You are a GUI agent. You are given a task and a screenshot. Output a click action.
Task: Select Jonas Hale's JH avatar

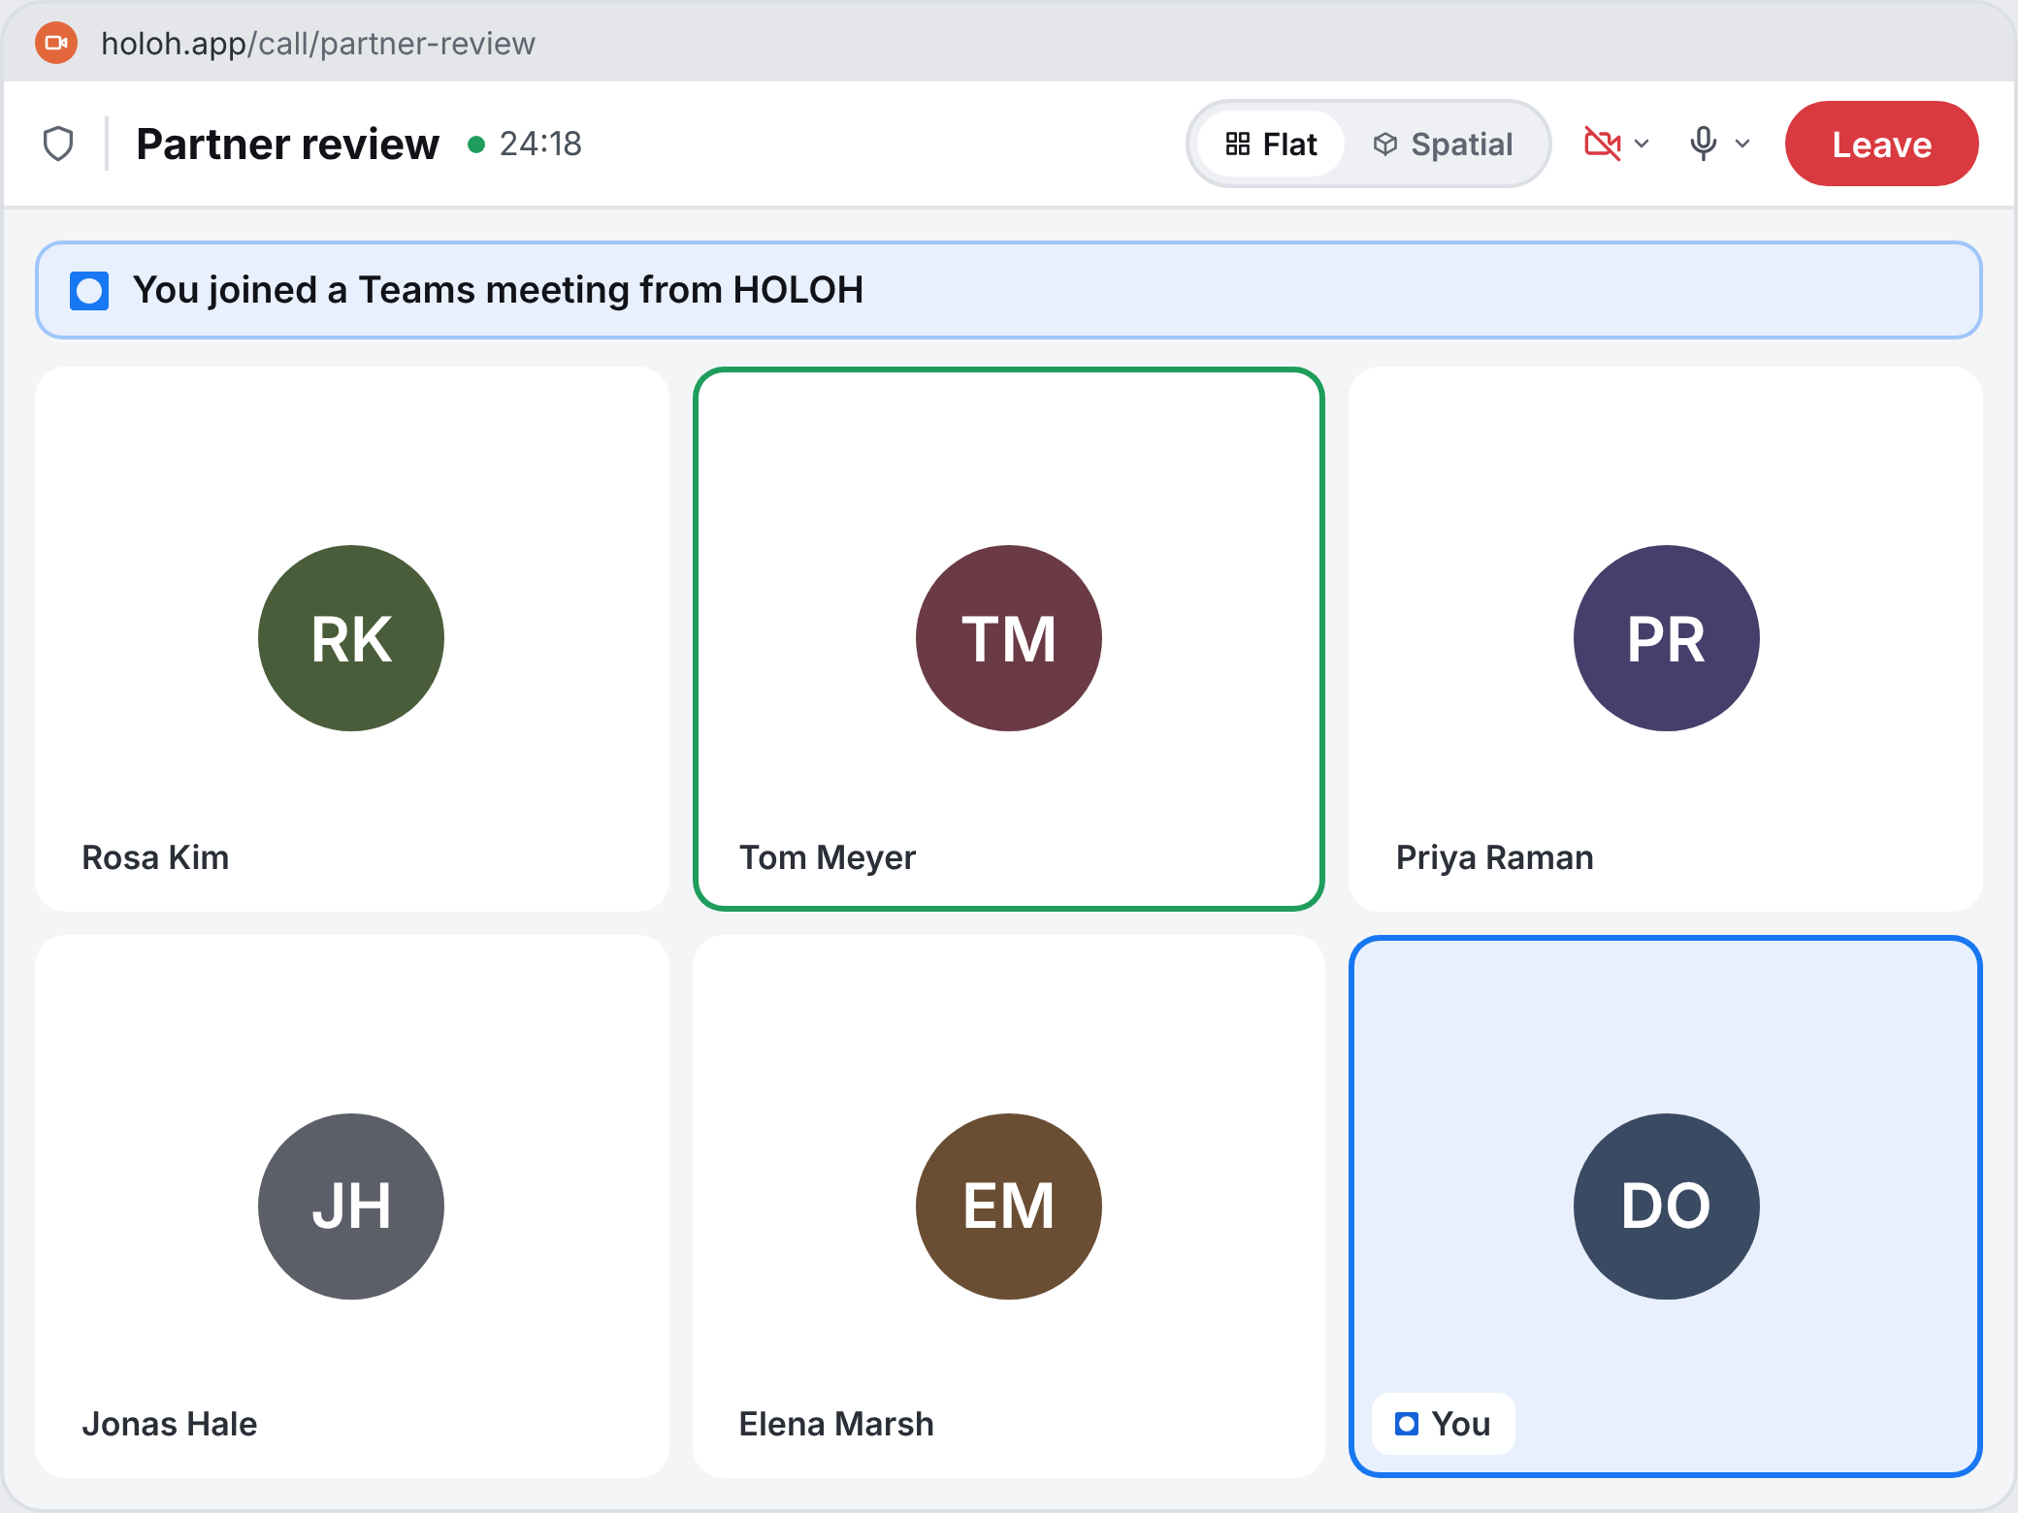point(351,1207)
